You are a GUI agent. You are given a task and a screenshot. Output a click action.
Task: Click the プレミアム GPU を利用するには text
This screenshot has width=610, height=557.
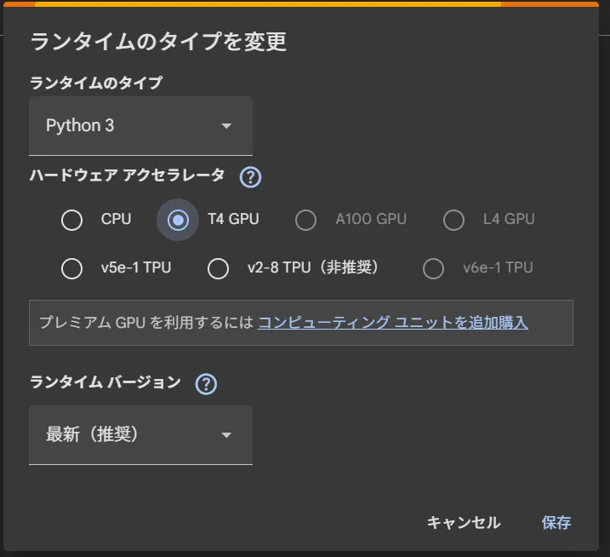point(146,323)
